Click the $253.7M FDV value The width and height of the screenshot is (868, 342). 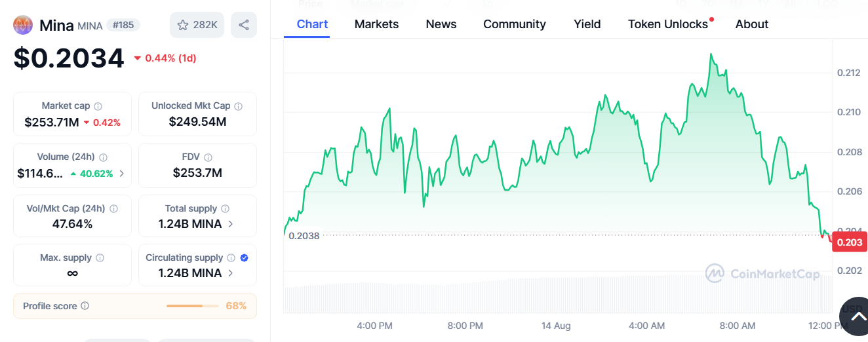pyautogui.click(x=197, y=173)
